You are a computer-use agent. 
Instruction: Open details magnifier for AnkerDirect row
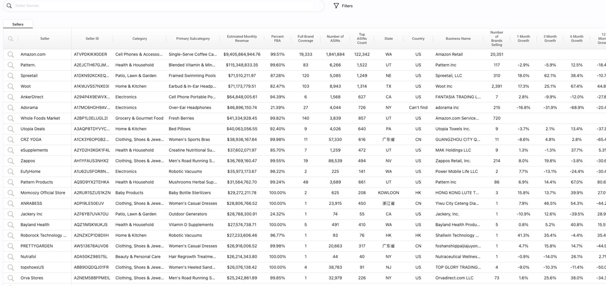(11, 97)
